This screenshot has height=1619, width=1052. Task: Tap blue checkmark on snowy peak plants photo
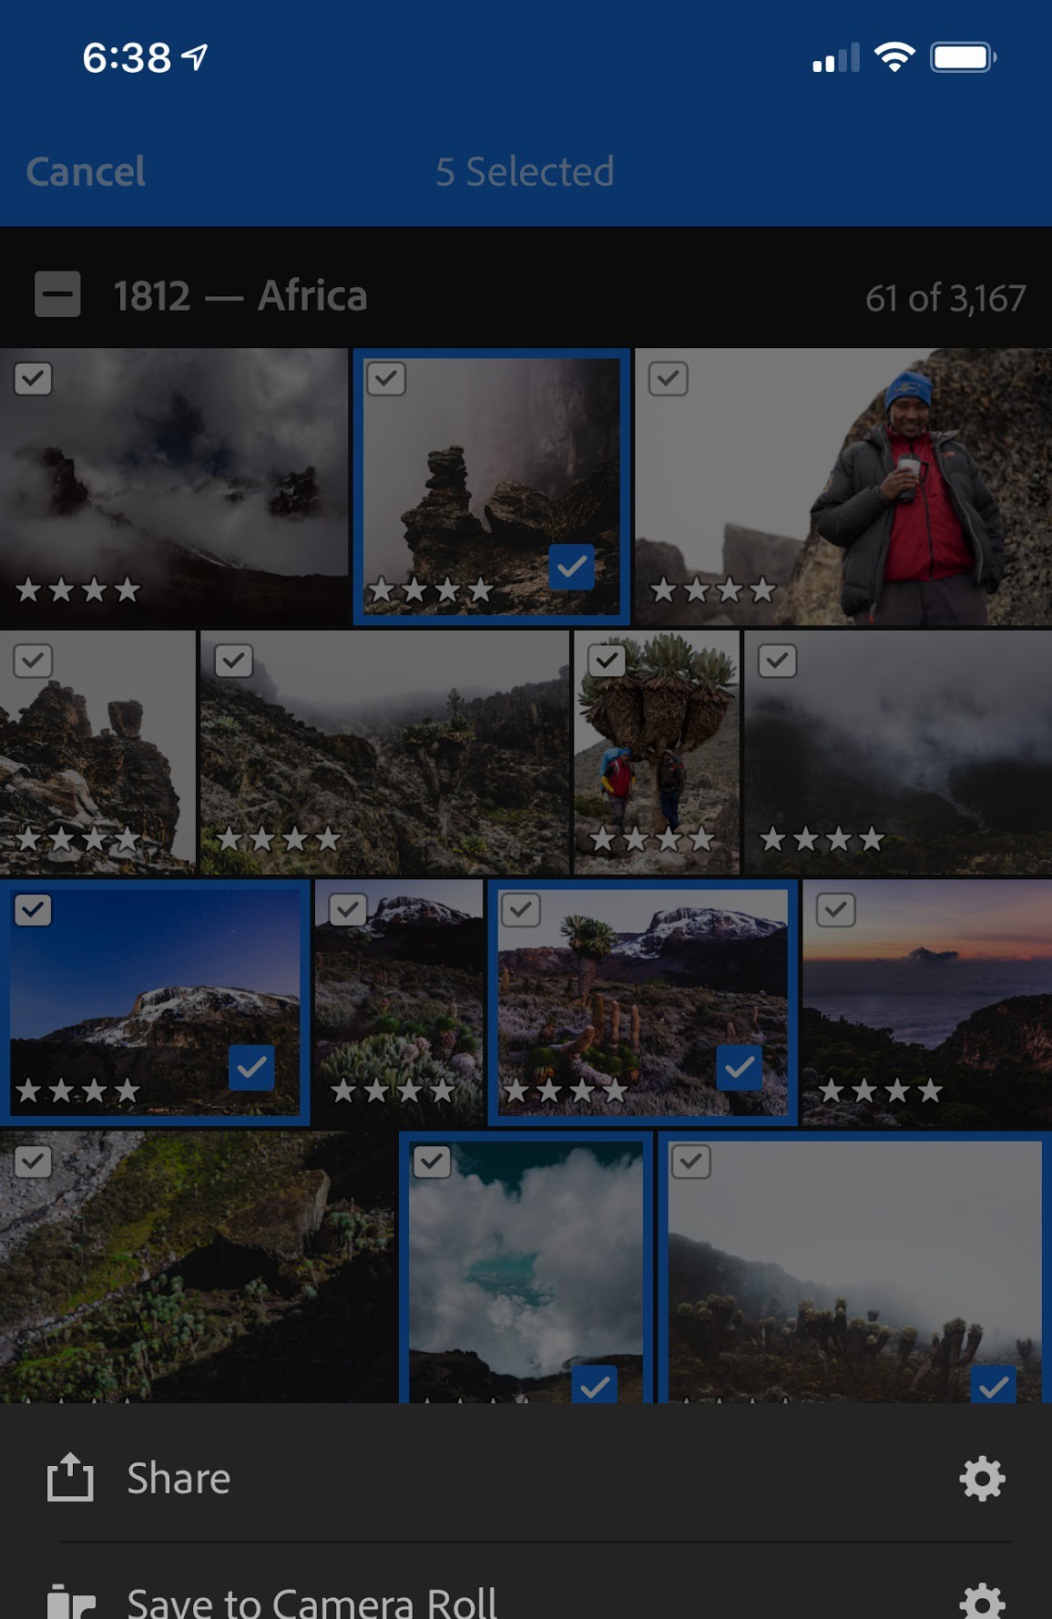pos(739,1067)
